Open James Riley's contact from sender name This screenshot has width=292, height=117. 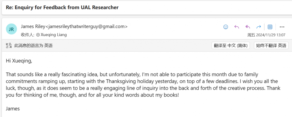(33, 26)
